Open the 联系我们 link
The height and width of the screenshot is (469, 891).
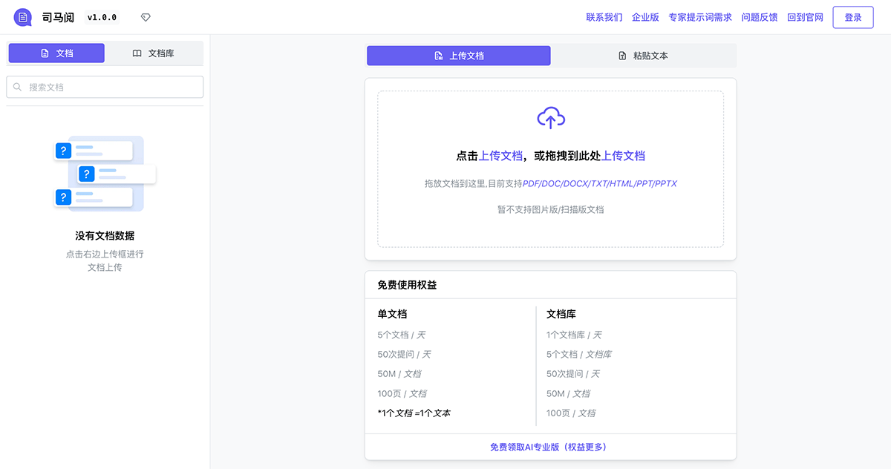tap(604, 17)
